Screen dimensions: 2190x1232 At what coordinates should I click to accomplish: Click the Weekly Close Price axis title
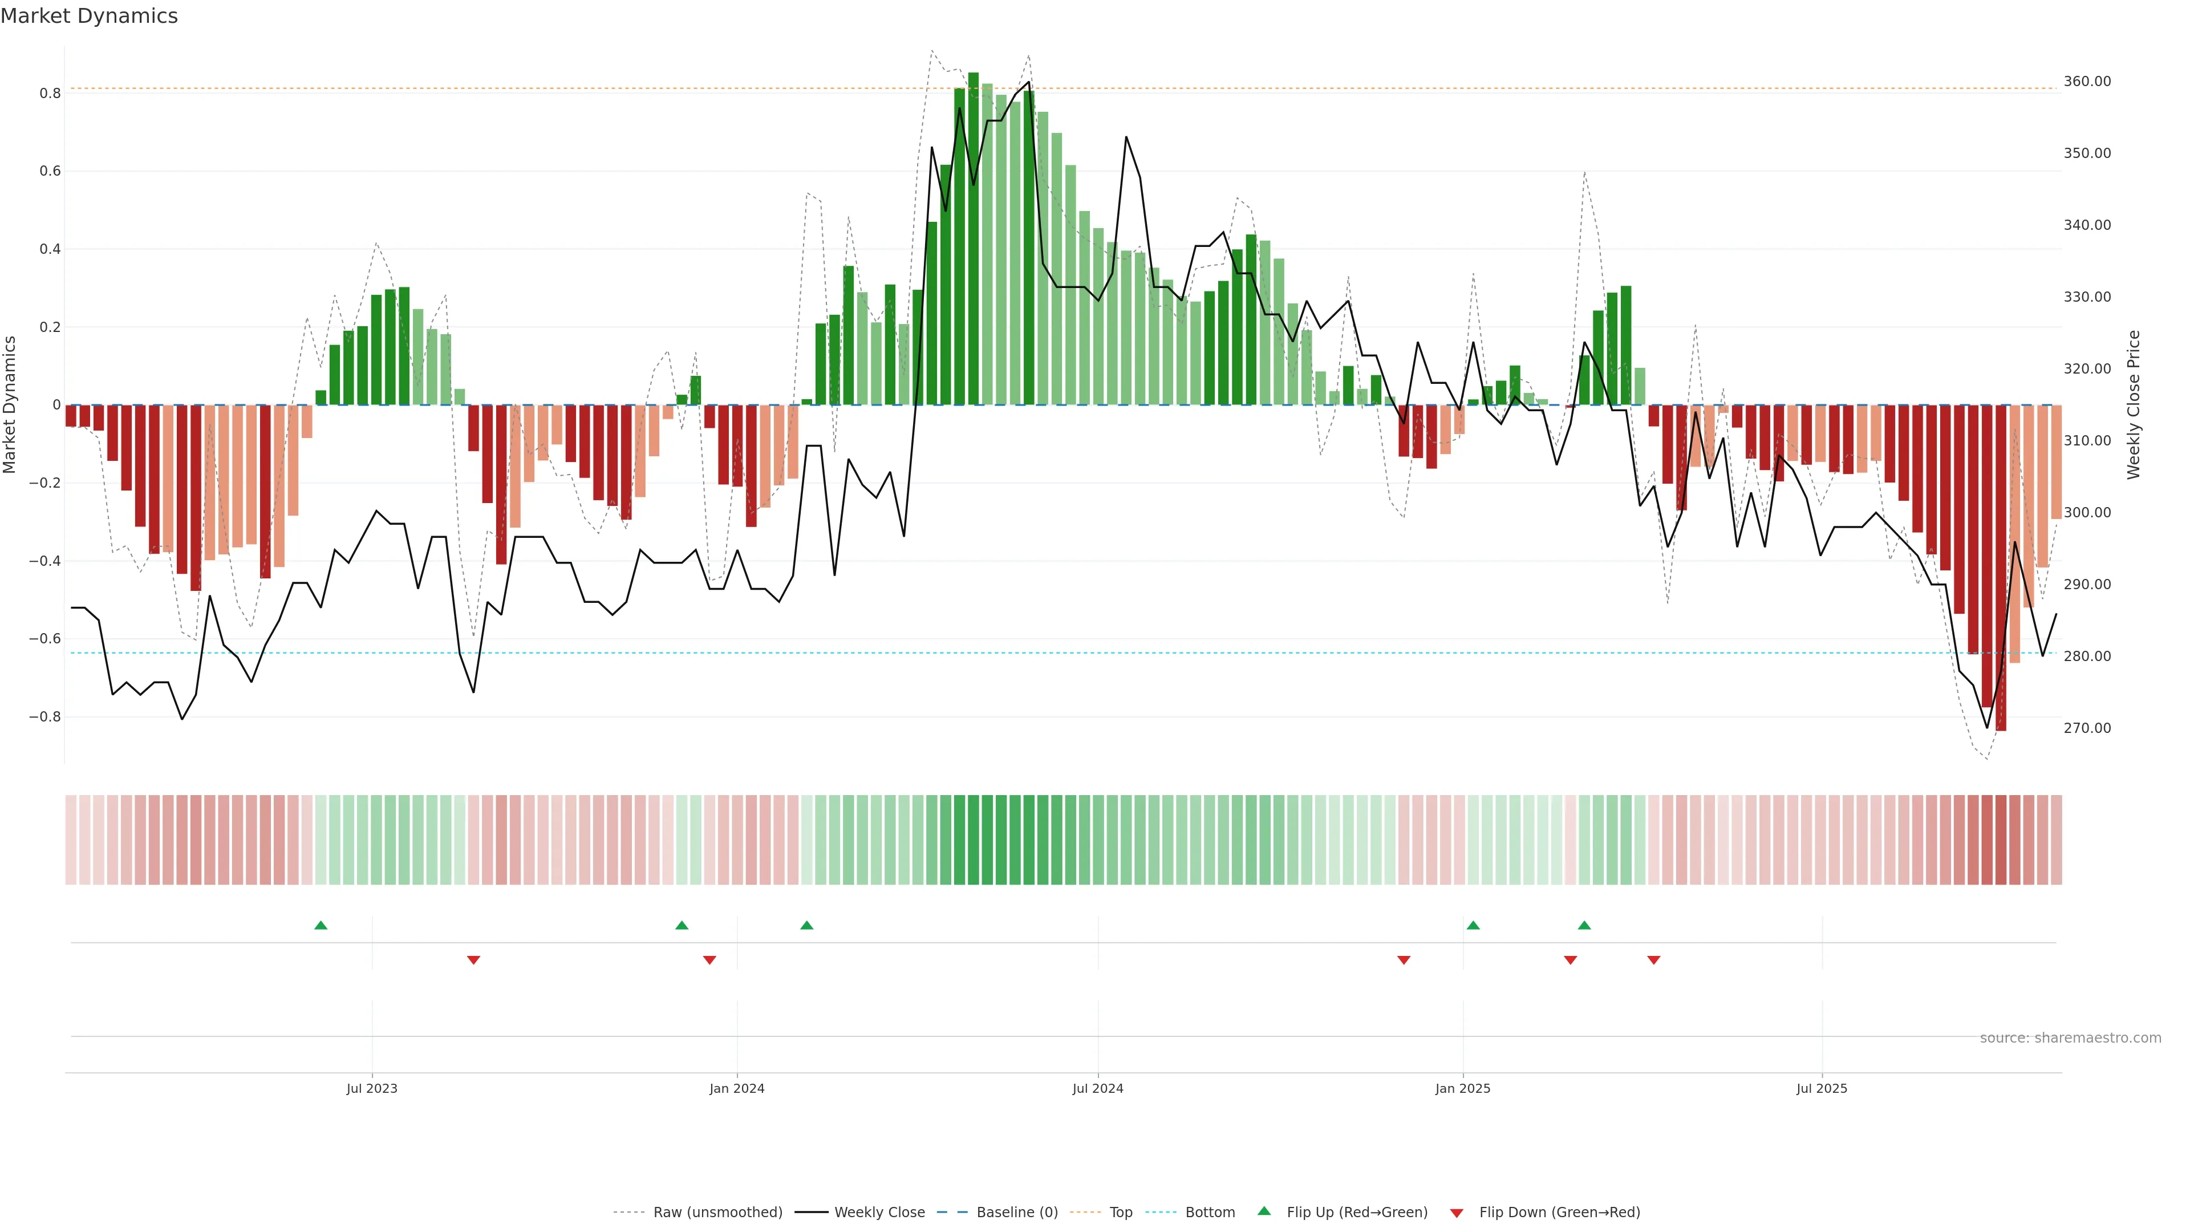[x=2133, y=405]
